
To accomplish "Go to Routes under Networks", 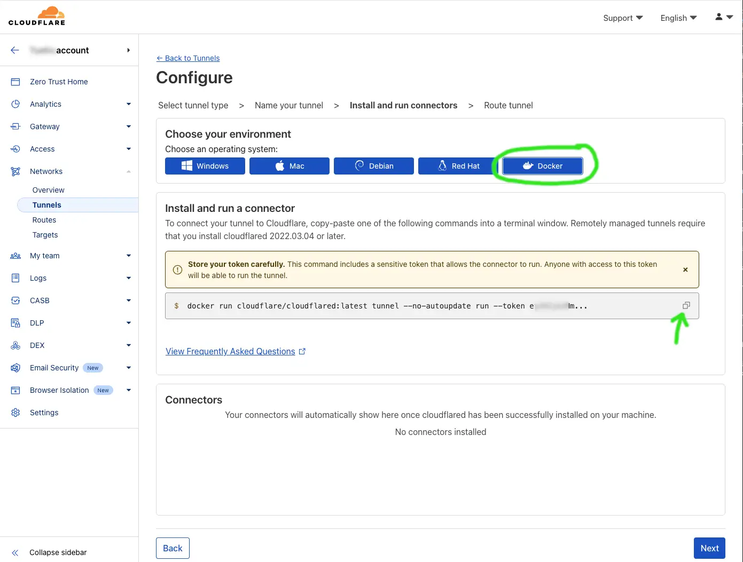I will pyautogui.click(x=44, y=220).
